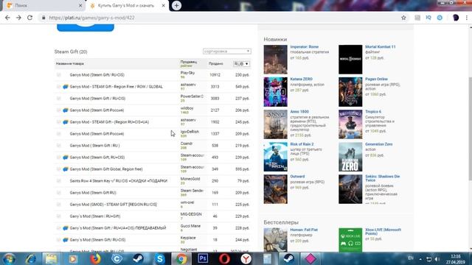The image size is (472, 265).
Task: Tick checkbox for Csandr Garrys Mod offer
Action: point(59,146)
